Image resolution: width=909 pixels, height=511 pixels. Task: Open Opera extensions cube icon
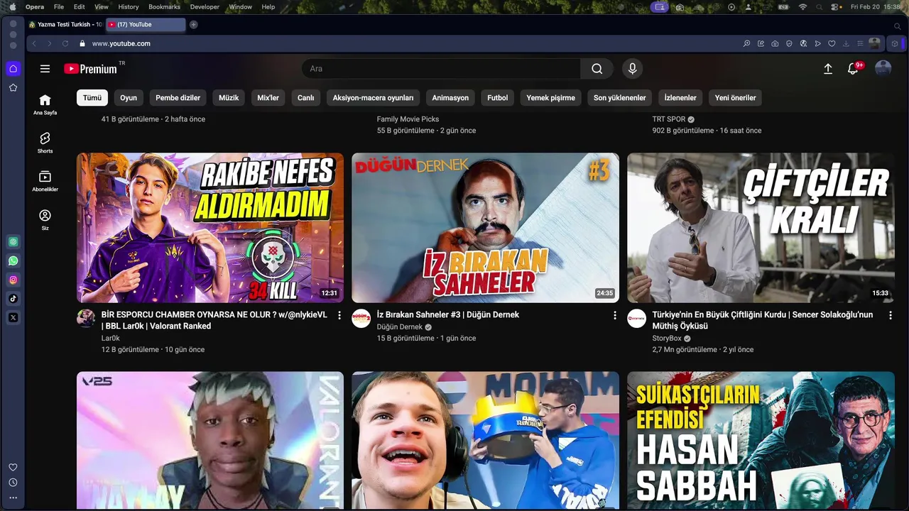coord(895,43)
